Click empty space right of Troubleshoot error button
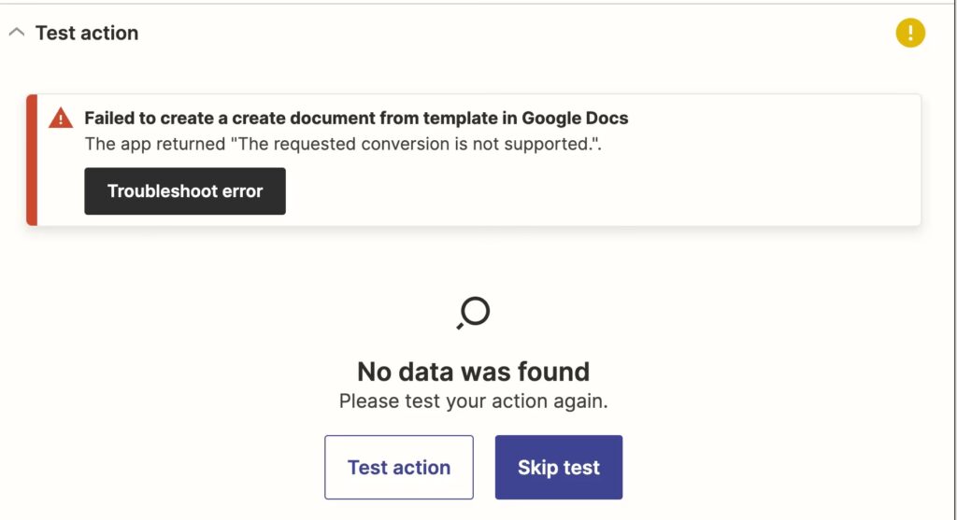This screenshot has height=520, width=957. pyautogui.click(x=598, y=191)
